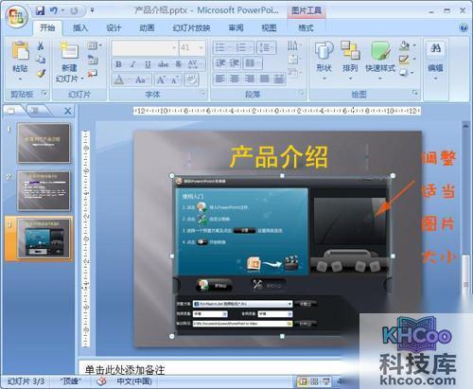Increase the list indent level

(235, 63)
